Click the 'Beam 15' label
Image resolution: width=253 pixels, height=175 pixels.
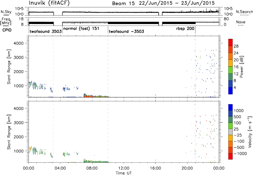(x=123, y=3)
